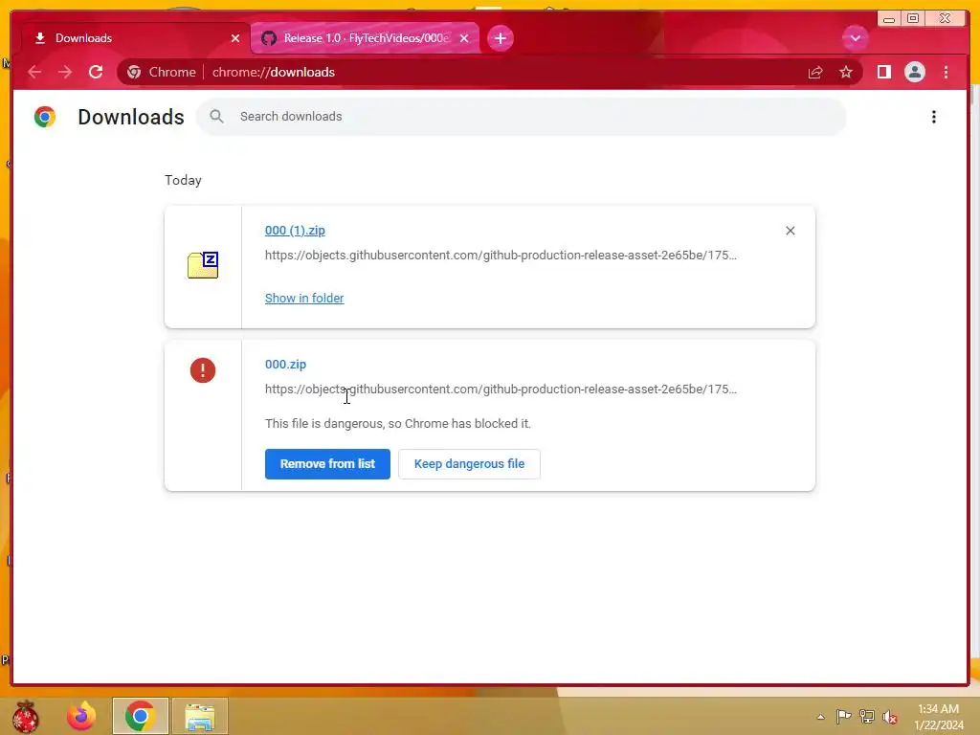980x735 pixels.
Task: Click Show in folder link
Action: [x=304, y=299]
